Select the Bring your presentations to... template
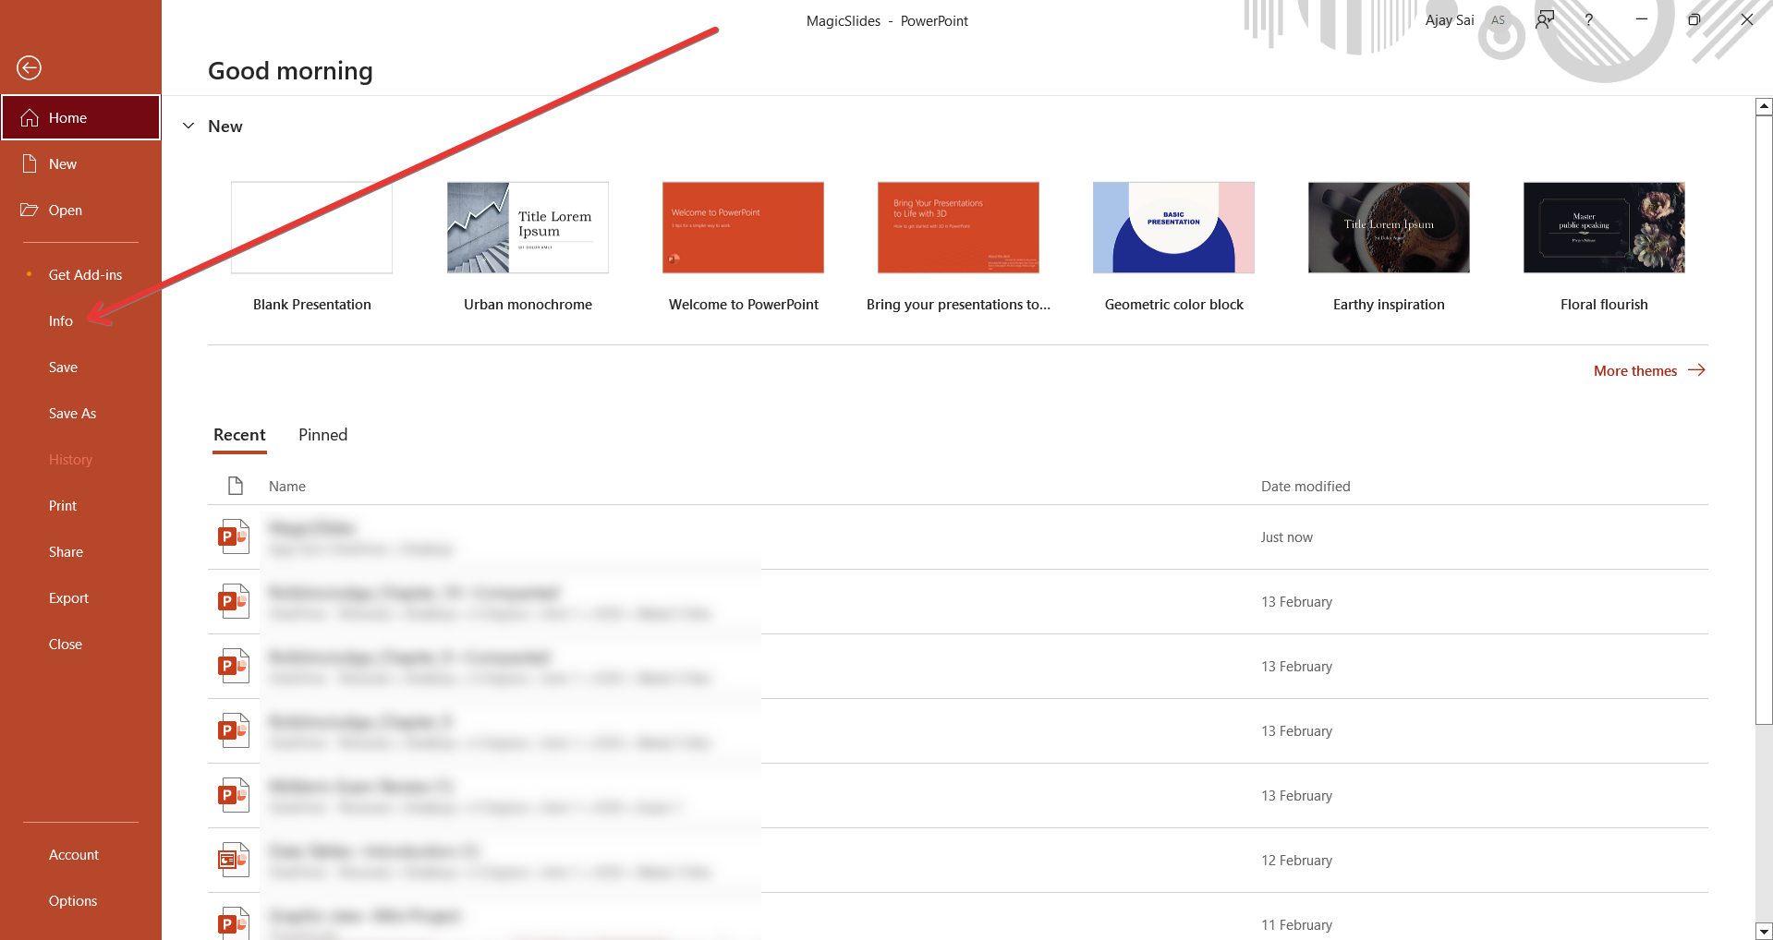This screenshot has height=940, width=1773. point(958,247)
